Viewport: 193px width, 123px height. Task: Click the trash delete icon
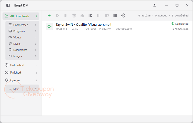pyautogui.click(x=74, y=15)
